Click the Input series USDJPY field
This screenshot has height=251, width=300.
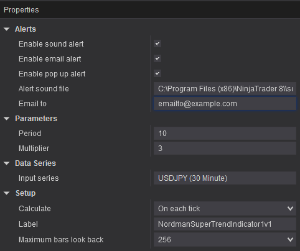[x=225, y=178]
